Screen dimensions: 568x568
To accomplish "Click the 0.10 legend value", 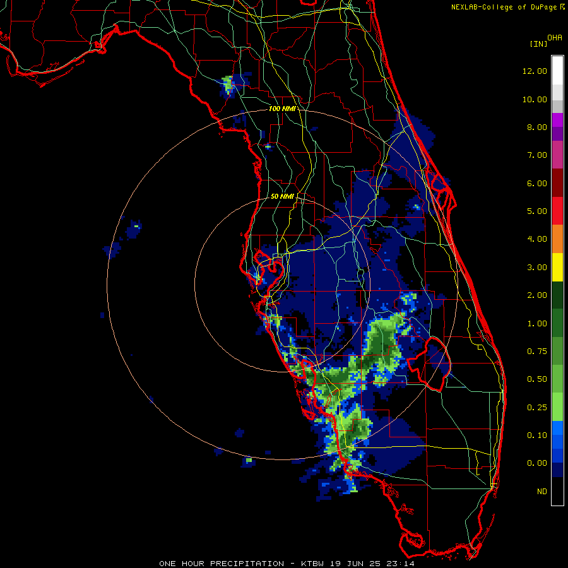I will [x=537, y=435].
